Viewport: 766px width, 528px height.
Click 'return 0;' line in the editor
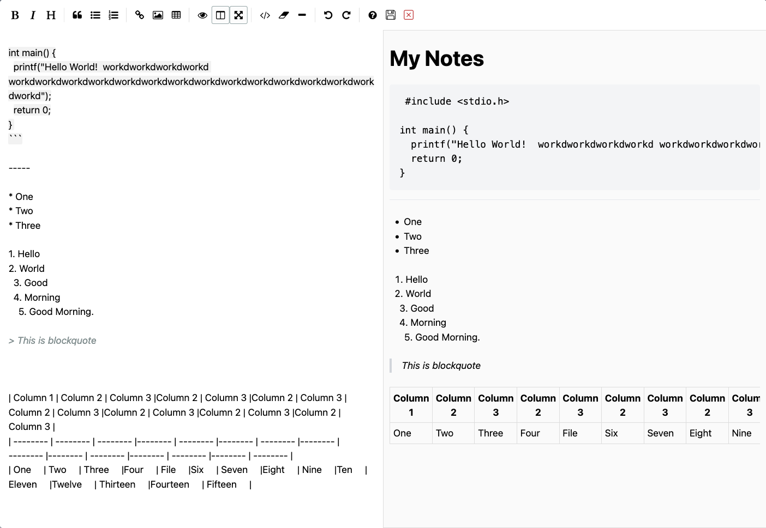coord(32,110)
